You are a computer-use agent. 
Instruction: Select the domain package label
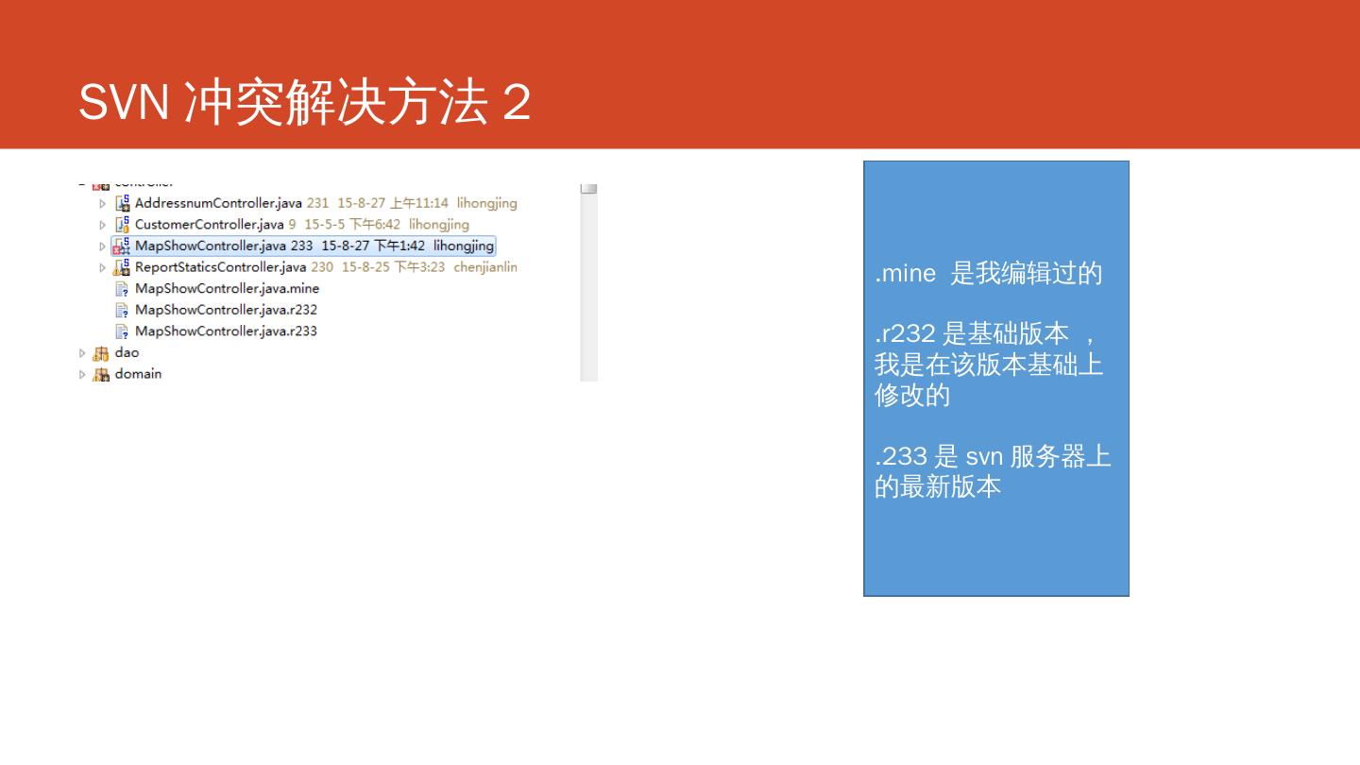click(x=138, y=374)
